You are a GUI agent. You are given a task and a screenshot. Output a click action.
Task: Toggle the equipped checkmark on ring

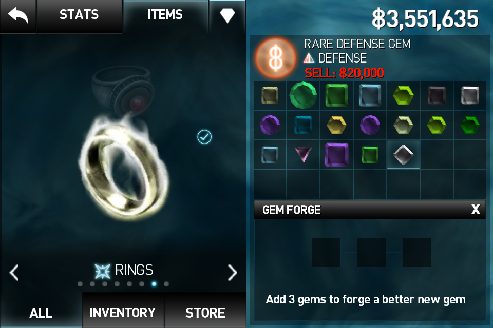204,137
